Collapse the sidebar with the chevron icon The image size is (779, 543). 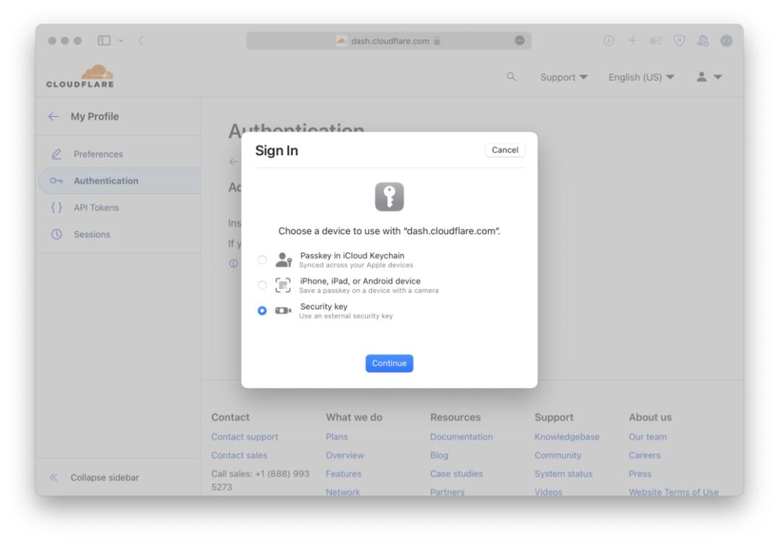click(x=53, y=477)
